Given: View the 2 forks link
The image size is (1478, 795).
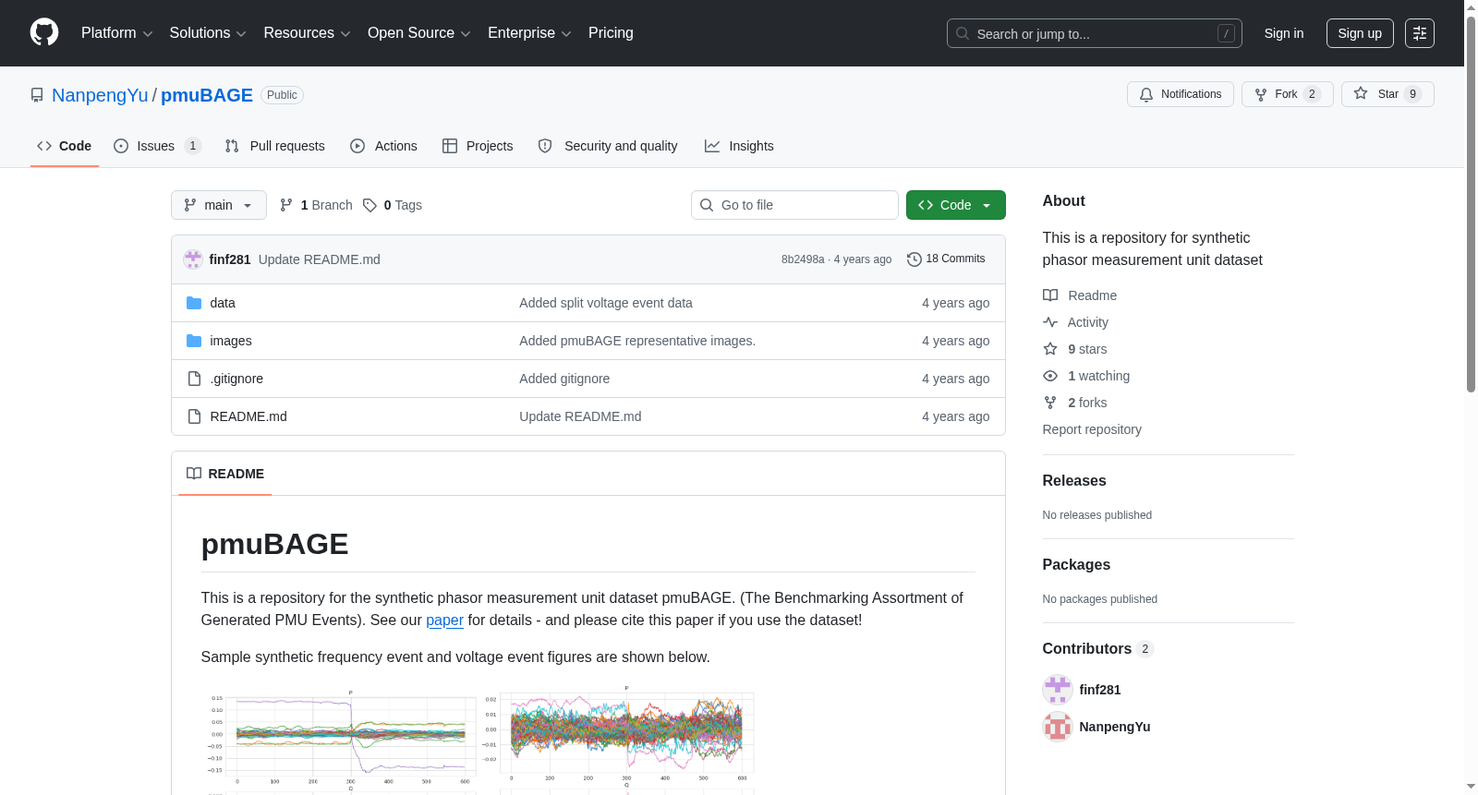Looking at the screenshot, I should point(1075,403).
